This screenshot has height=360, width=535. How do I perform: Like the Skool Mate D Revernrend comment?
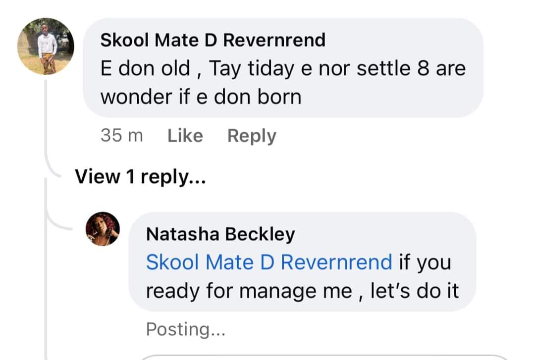point(185,136)
